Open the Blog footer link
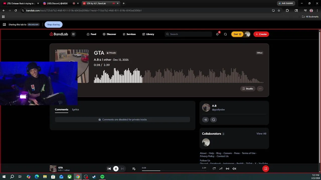 click(x=219, y=153)
